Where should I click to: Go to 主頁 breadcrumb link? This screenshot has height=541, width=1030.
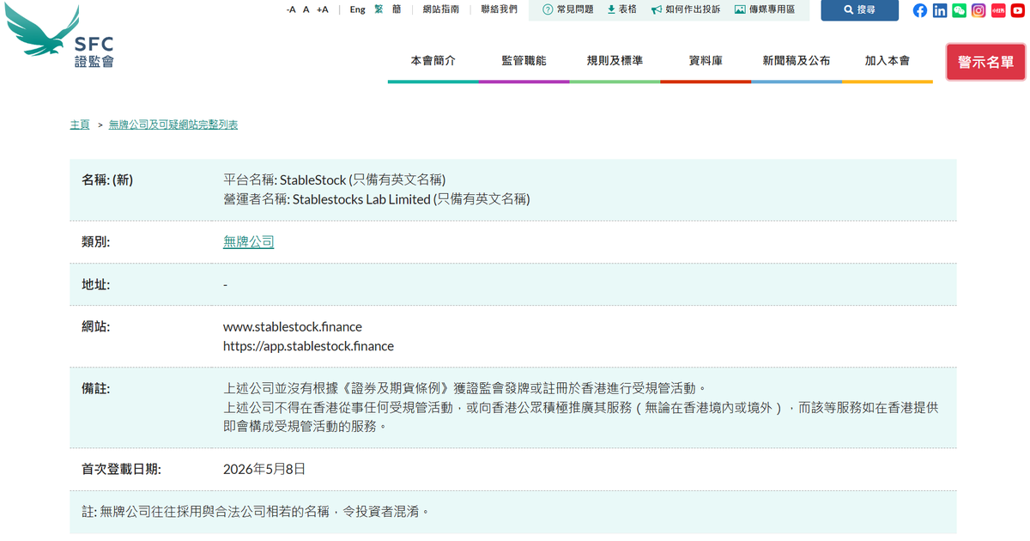80,125
